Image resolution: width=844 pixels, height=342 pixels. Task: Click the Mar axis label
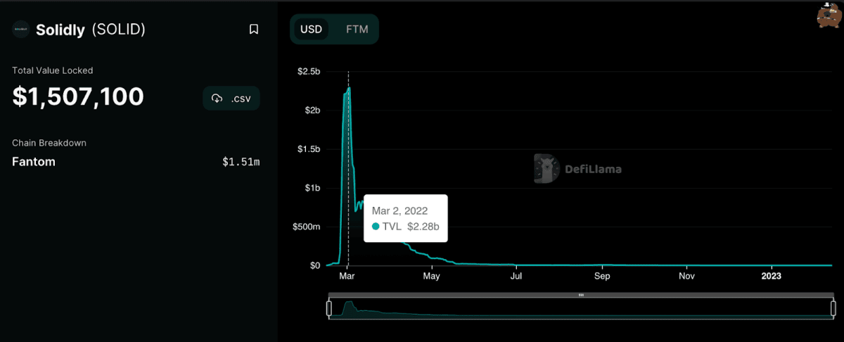pyautogui.click(x=347, y=277)
